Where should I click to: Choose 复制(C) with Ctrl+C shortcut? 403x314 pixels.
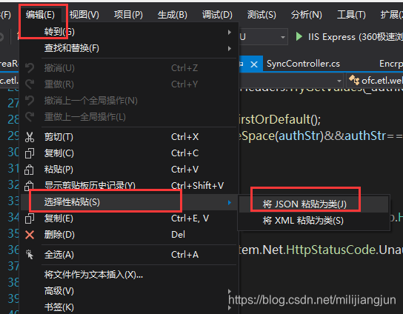tap(128, 153)
